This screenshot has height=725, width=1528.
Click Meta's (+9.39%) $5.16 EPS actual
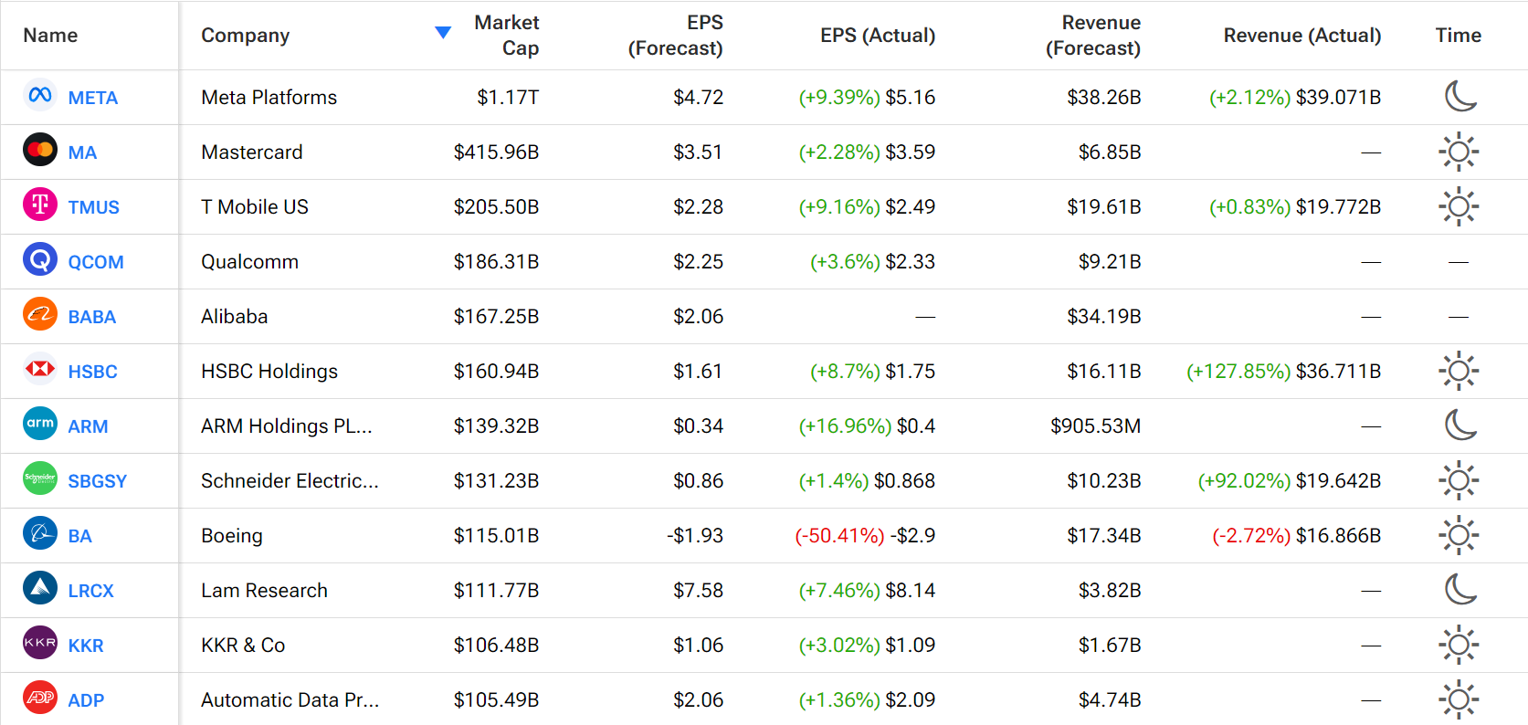(x=867, y=98)
